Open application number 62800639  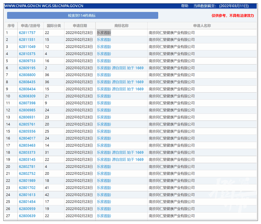[x=27, y=216]
